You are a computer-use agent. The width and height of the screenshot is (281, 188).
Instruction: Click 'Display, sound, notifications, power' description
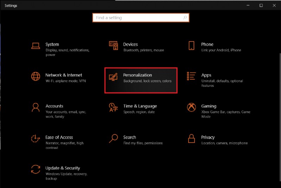67,52
